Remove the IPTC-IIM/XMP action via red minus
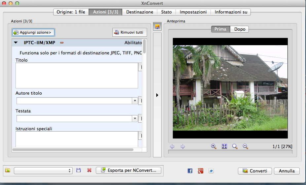The width and height of the screenshot is (306, 185). pos(61,43)
